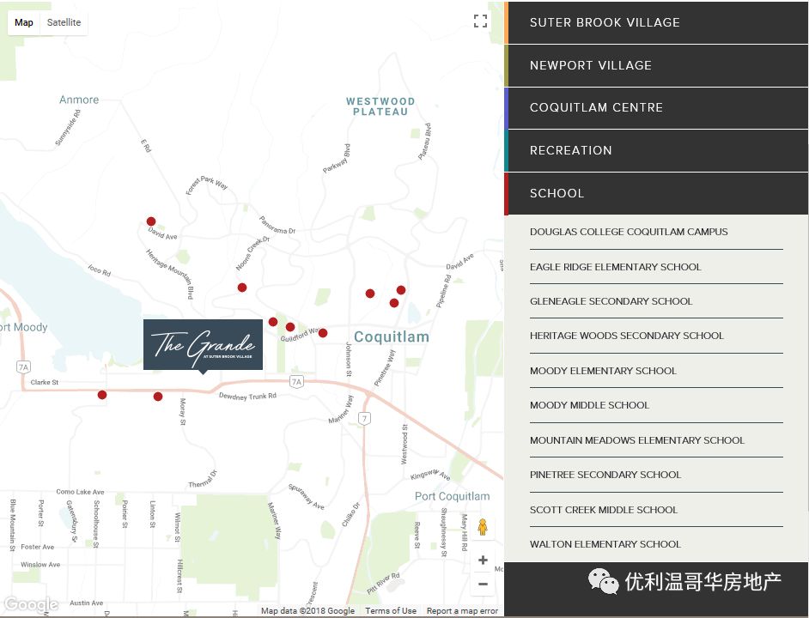
Task: Switch to Map view
Action: click(24, 22)
